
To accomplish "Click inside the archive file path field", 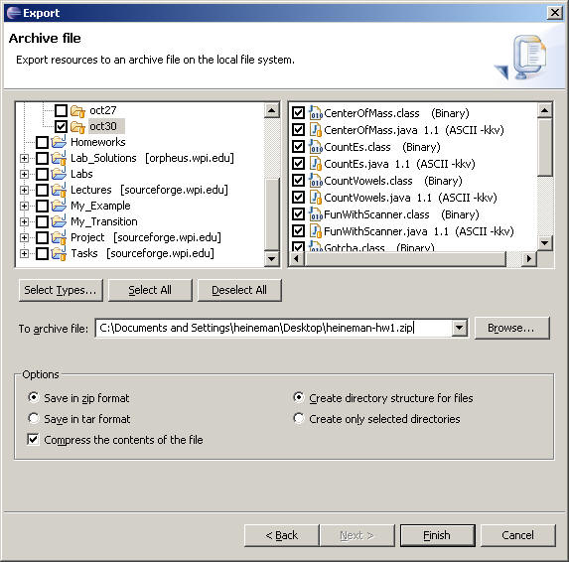I will [x=273, y=328].
